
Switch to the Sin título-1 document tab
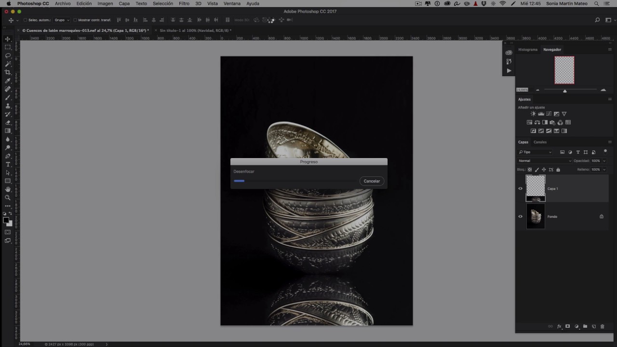point(195,30)
